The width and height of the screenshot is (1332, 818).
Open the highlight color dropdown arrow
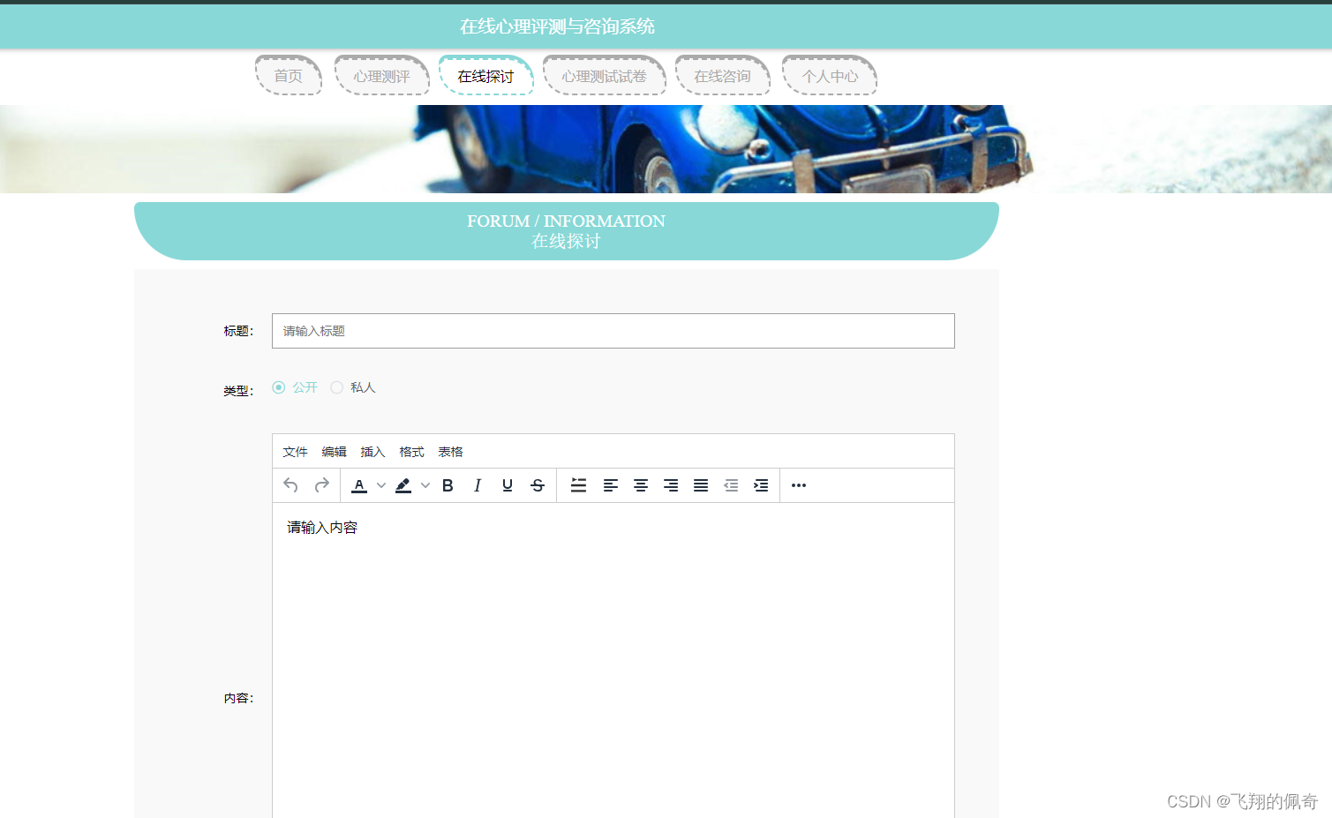click(x=425, y=485)
